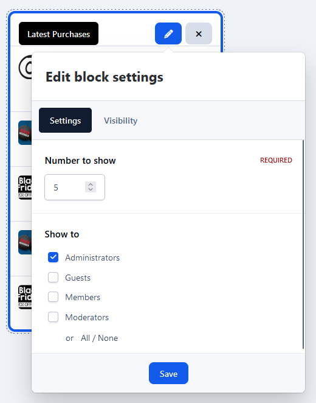The image size is (316, 403).
Task: Remove block with the X icon
Action: coord(199,33)
